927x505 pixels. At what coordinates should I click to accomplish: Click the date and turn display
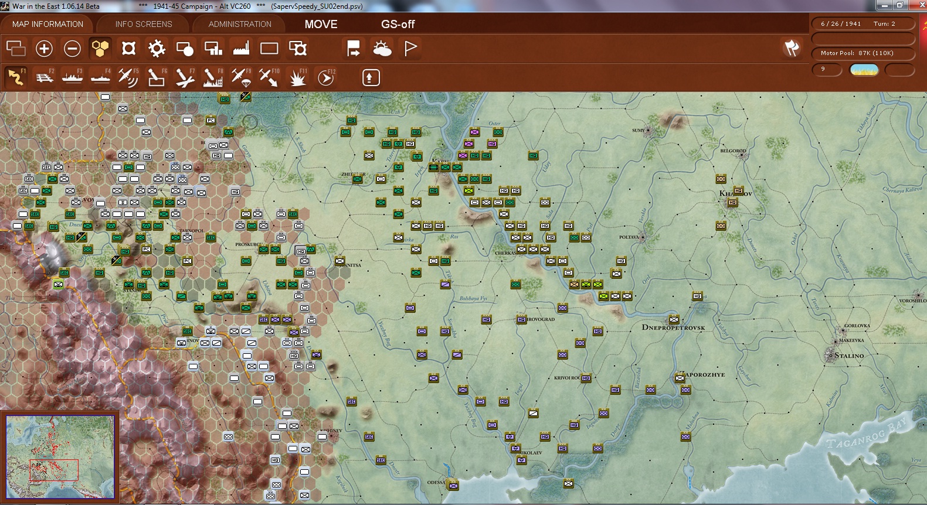(x=863, y=23)
